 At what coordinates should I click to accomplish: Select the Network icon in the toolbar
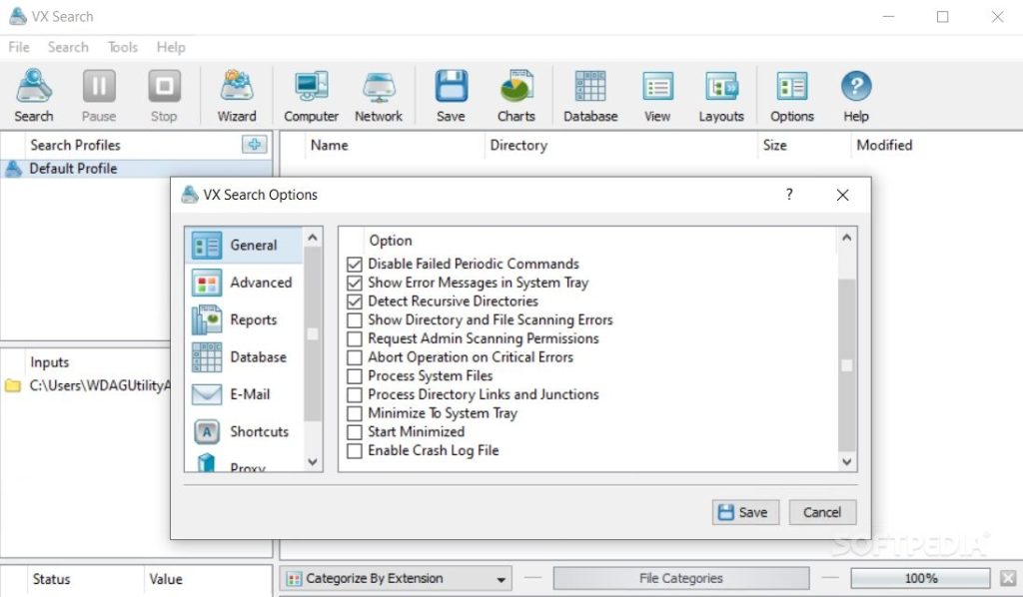pyautogui.click(x=379, y=93)
